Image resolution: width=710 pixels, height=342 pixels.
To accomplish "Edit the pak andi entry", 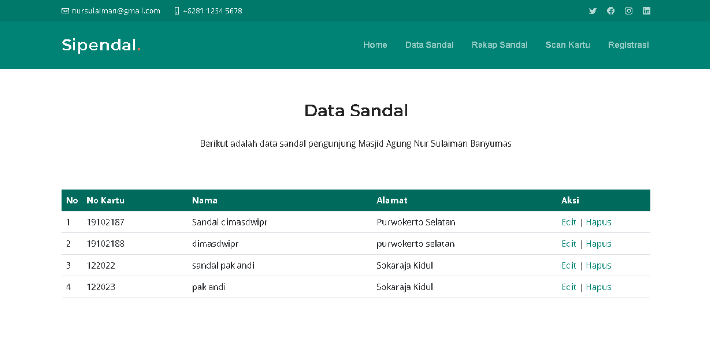I will [x=569, y=287].
